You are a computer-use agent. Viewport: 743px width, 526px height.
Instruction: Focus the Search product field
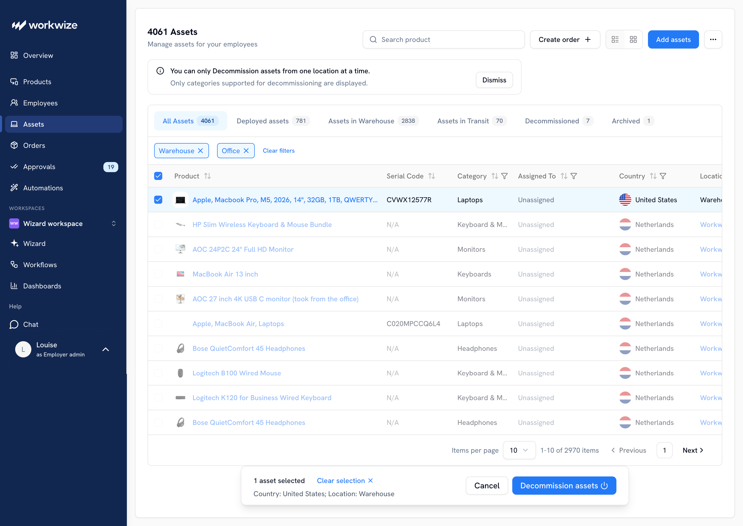coord(444,39)
